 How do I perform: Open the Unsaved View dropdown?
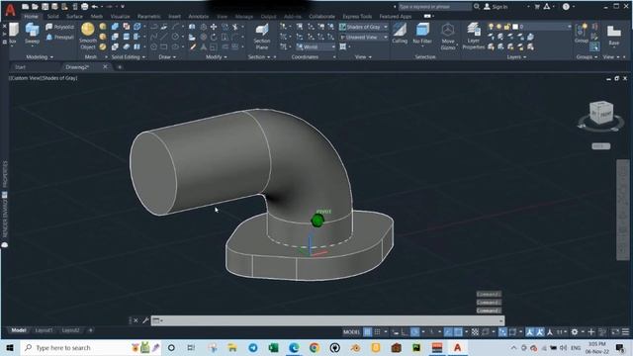coord(364,38)
